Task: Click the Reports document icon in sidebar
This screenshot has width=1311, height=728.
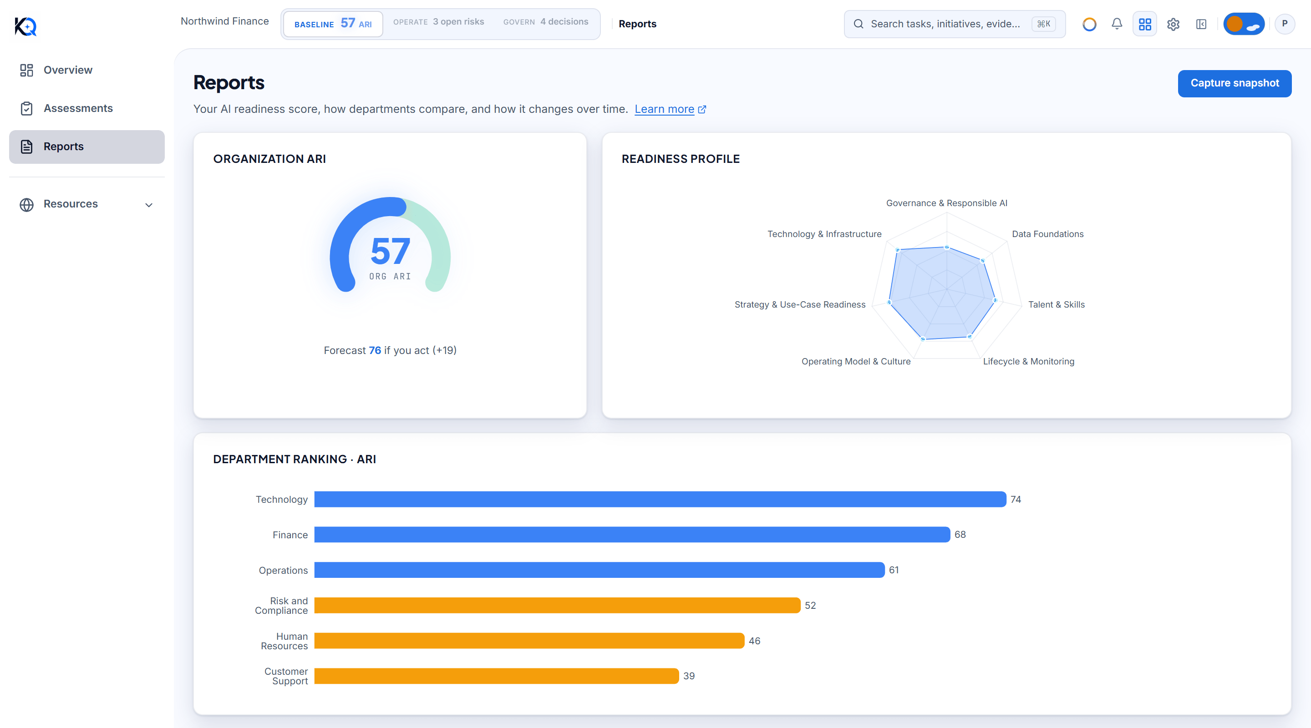Action: [26, 147]
